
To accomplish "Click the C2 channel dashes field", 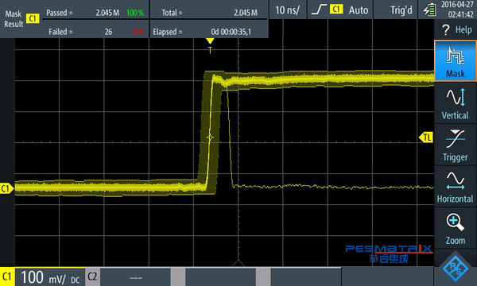I will click(x=135, y=277).
